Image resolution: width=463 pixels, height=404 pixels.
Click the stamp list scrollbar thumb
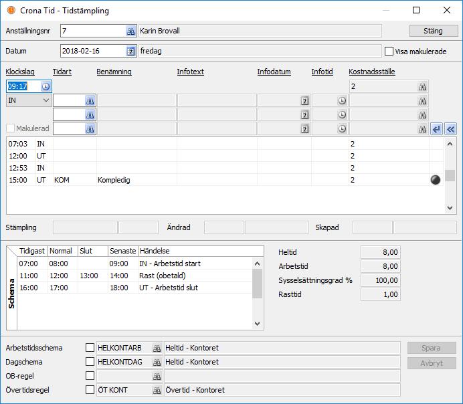point(450,176)
